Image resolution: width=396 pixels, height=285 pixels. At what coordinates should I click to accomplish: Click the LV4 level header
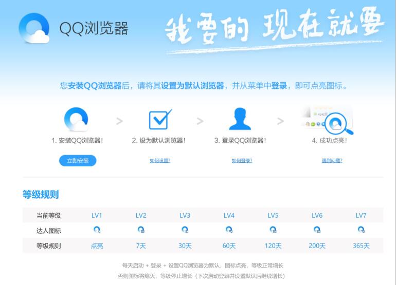click(x=229, y=215)
